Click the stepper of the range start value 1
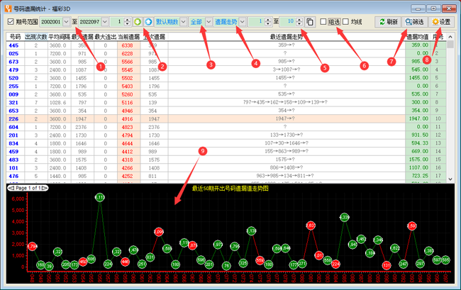This screenshot has height=290, width=461. 268,22
